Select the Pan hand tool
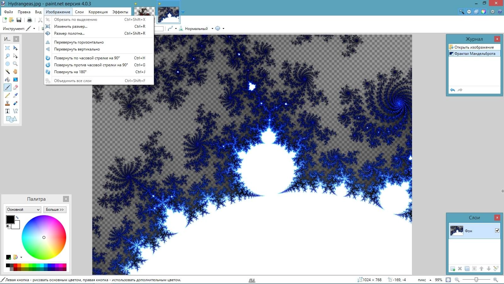Image resolution: width=504 pixels, height=284 pixels. [15, 72]
